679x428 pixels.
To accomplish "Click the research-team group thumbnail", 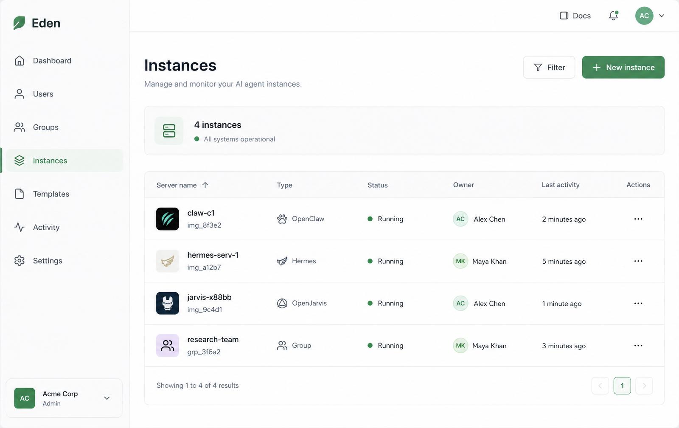I will (x=168, y=346).
